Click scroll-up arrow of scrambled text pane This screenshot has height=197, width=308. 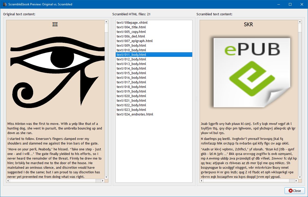coord(300,22)
